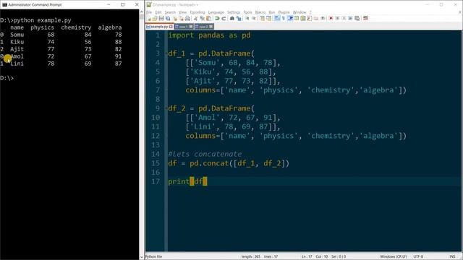This screenshot has width=463, height=260.
Task: Click Command Prompt scrollbar up arrow
Action: (x=142, y=12)
